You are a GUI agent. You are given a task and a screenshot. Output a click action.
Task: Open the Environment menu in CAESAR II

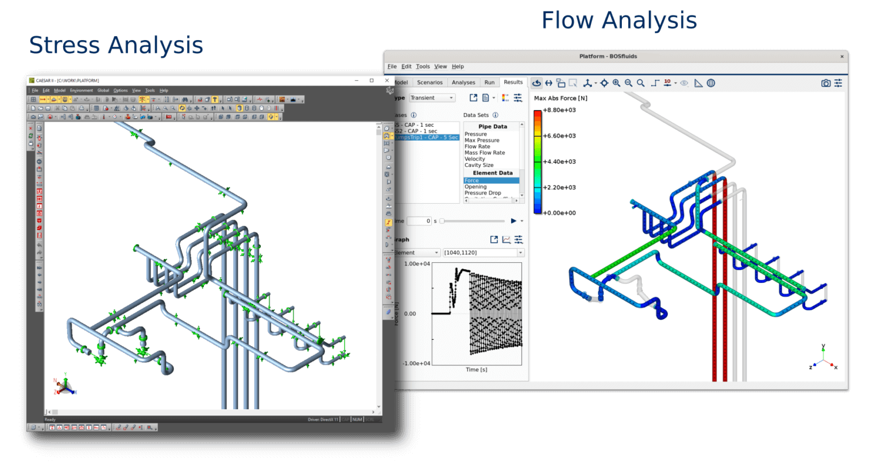(82, 90)
